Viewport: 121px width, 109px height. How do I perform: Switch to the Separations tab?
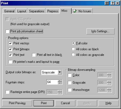point(37,11)
